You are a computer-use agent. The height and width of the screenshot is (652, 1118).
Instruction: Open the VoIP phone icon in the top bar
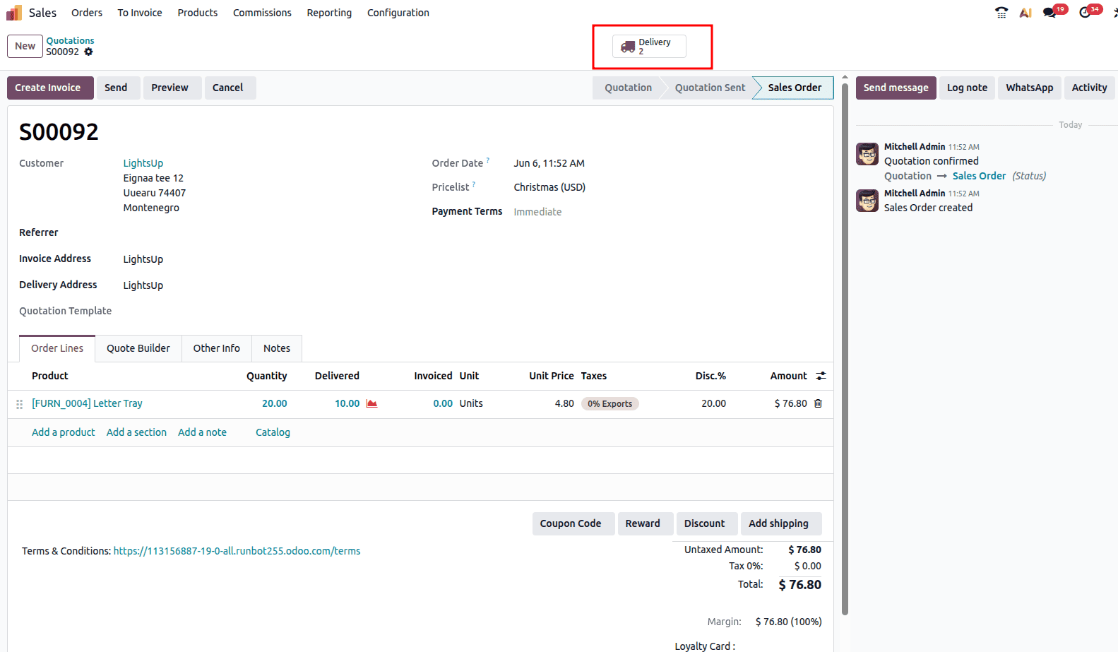[x=1001, y=12]
